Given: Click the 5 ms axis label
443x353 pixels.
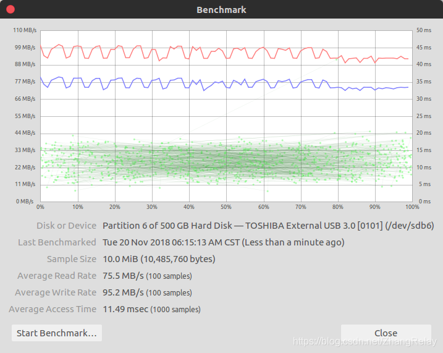Looking at the screenshot, I should tap(425, 184).
